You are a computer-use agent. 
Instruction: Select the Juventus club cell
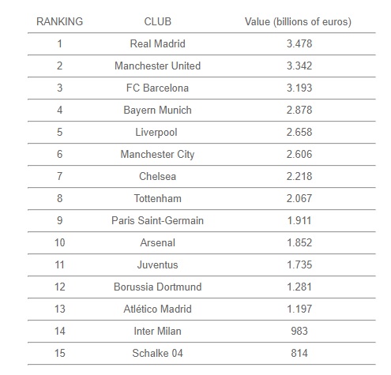pyautogui.click(x=157, y=264)
